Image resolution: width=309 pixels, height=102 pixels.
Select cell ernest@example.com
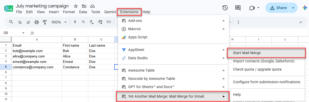(x=37, y=62)
